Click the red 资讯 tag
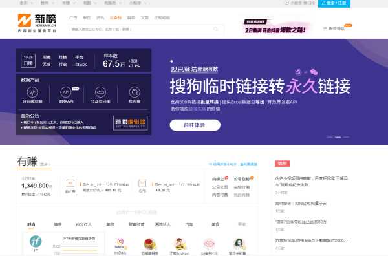Viewport: 388px width, 256px height. (282, 164)
